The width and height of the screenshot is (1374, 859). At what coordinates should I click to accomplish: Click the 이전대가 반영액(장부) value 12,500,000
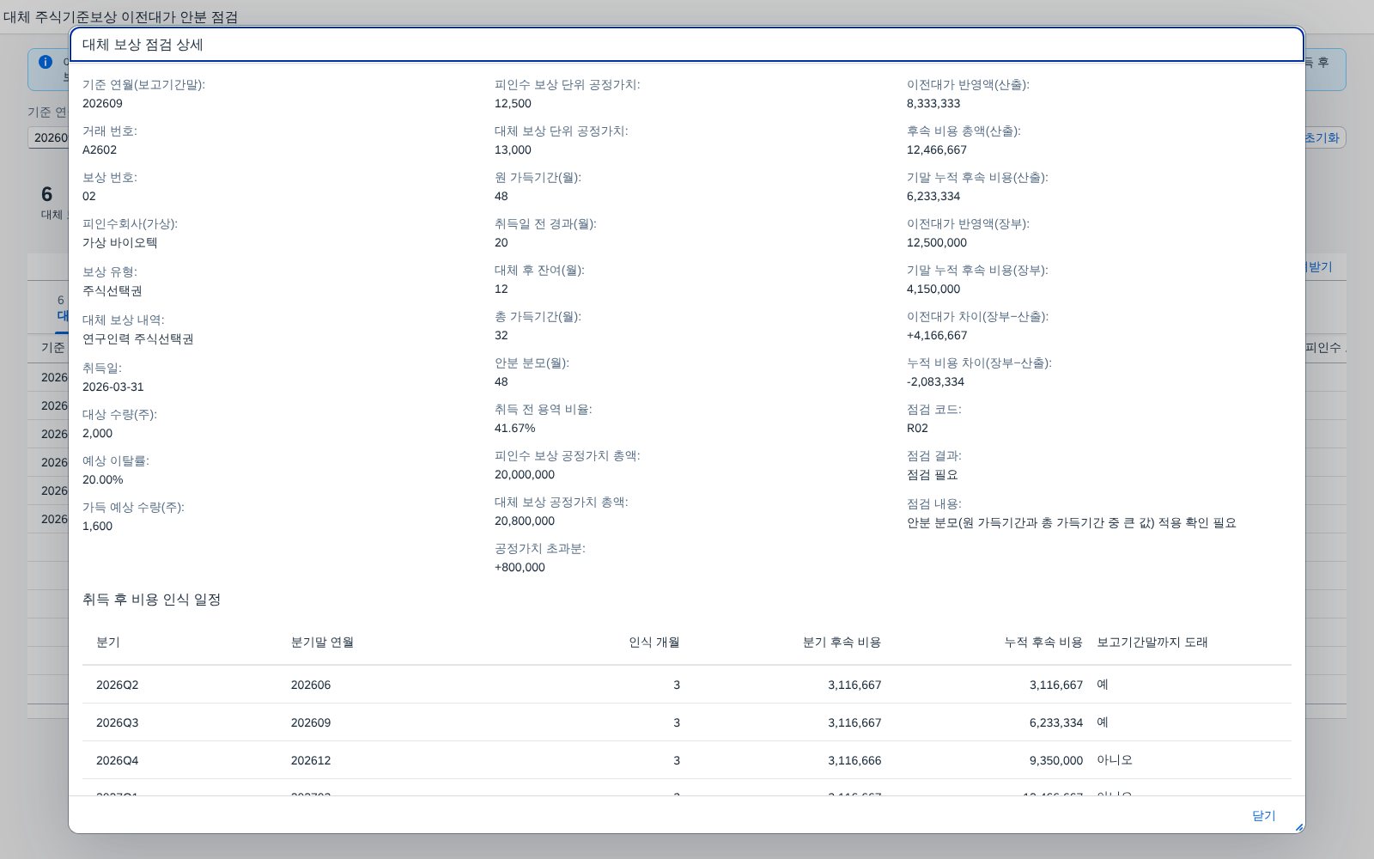tap(937, 242)
